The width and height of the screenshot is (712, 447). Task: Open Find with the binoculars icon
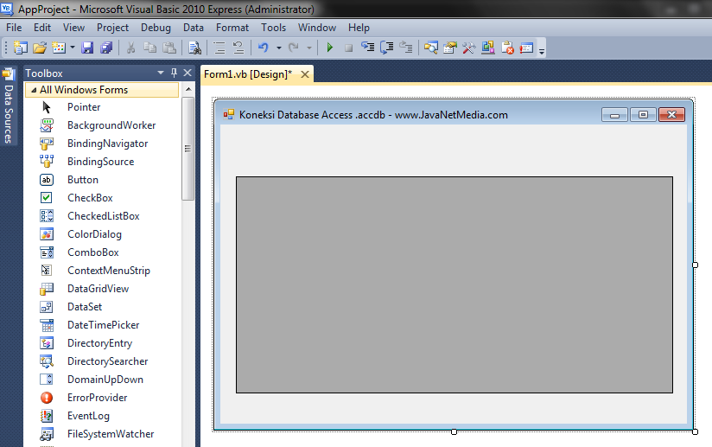pyautogui.click(x=194, y=48)
